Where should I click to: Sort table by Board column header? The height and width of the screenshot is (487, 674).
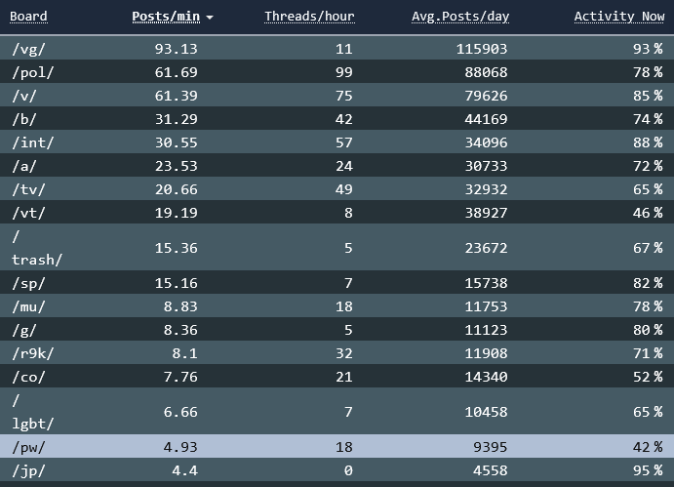[28, 17]
